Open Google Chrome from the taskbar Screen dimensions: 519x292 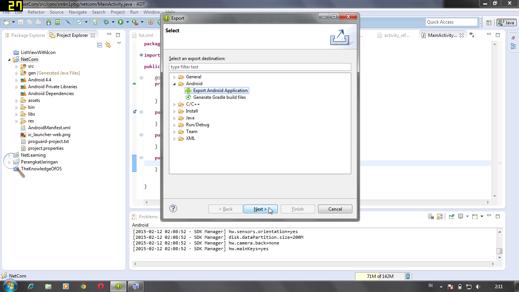[x=83, y=286]
